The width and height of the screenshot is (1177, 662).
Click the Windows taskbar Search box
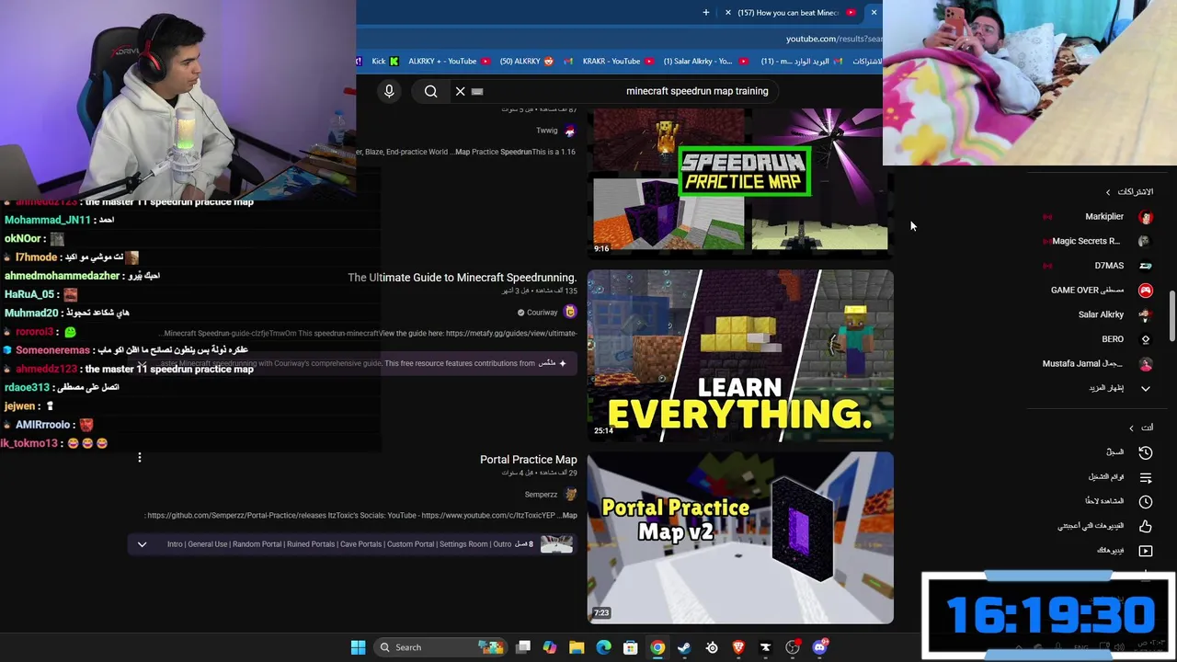(x=441, y=647)
